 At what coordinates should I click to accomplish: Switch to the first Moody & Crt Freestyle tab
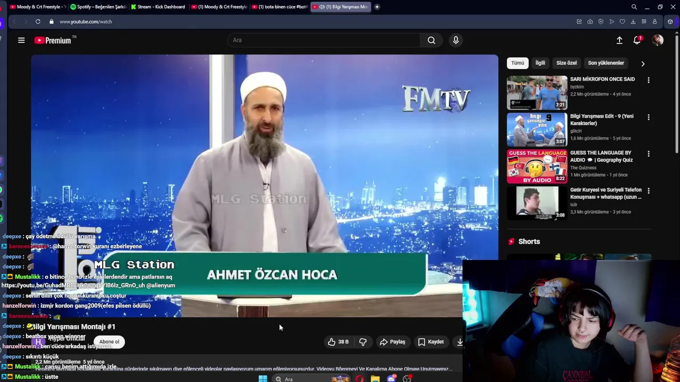37,7
